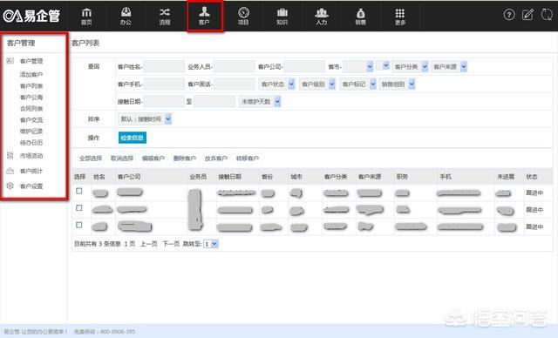Screen dimensions: 558x338
Task: Focus the 接触日期 start date field
Action: coord(164,102)
